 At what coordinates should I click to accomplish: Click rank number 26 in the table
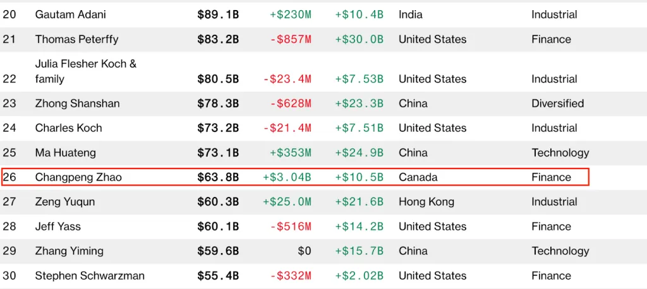click(9, 177)
